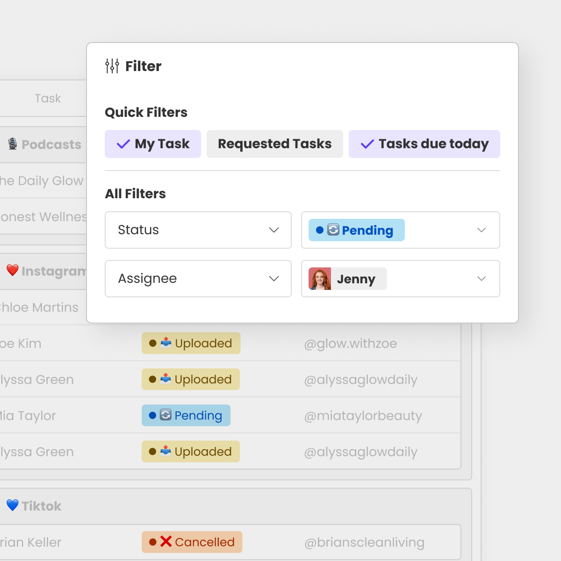Click the Task column header
This screenshot has height=561, width=561.
tap(47, 98)
